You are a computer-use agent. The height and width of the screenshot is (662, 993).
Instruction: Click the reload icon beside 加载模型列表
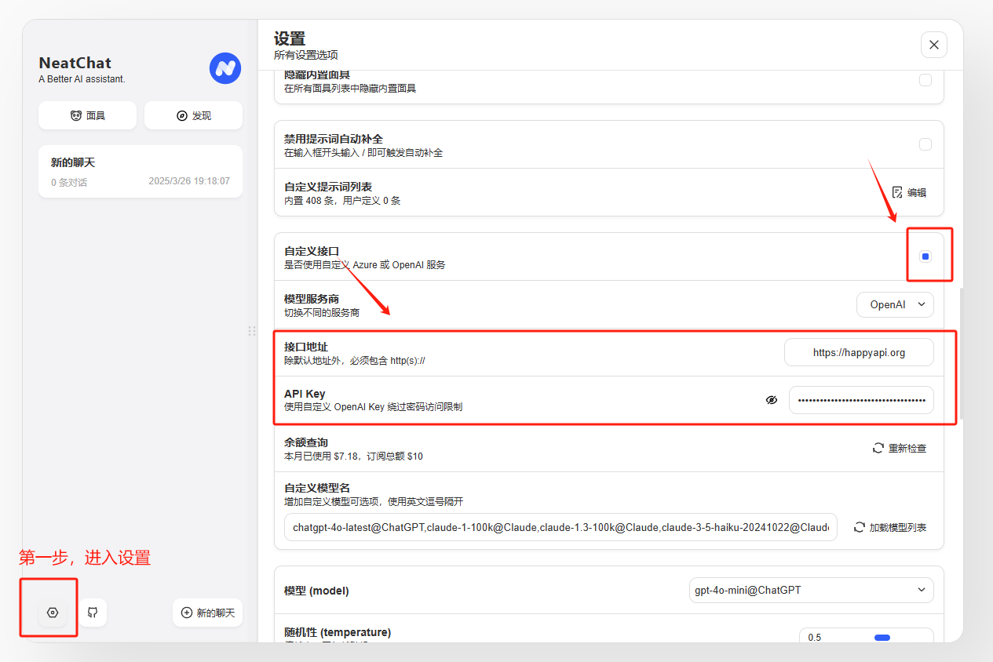860,527
